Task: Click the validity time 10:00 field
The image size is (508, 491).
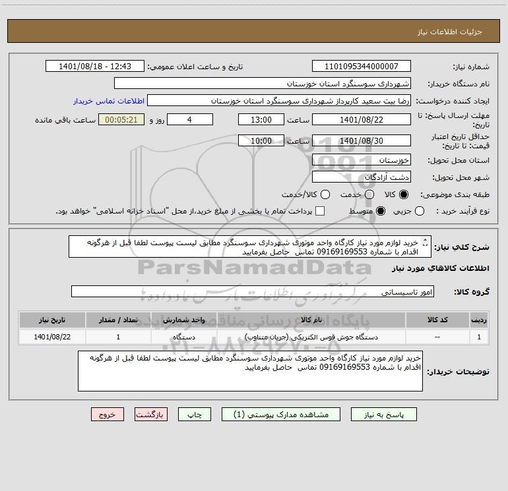Action: (261, 140)
